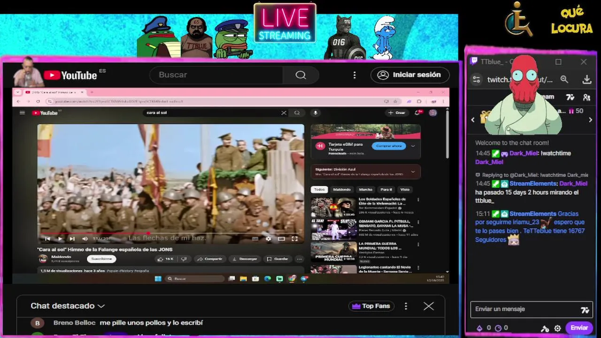601x338 pixels.
Task: Dislike the video thumbs down
Action: click(184, 259)
